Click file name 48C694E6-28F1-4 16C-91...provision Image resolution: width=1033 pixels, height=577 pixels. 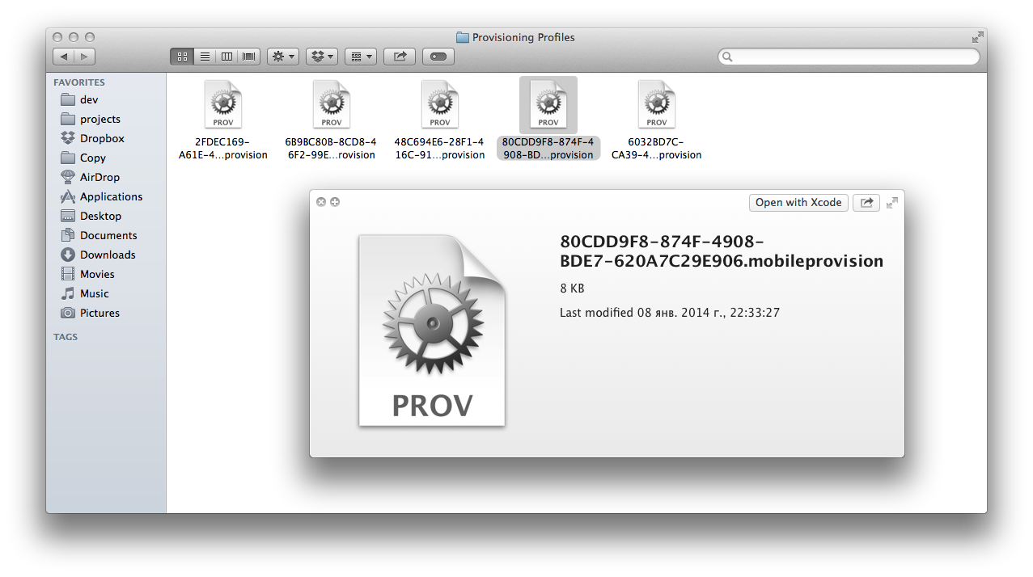click(x=439, y=149)
